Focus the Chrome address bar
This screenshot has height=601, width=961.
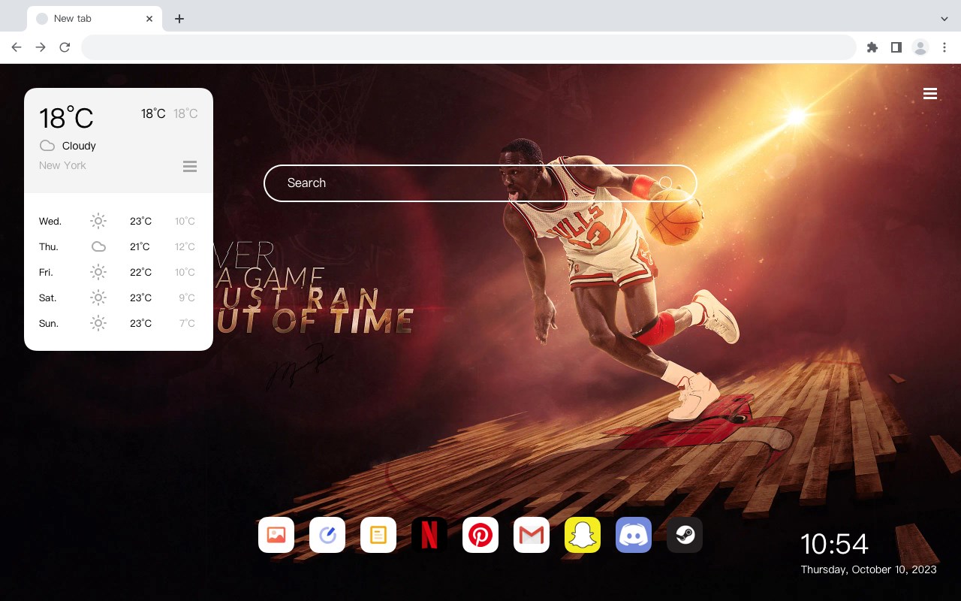coord(468,47)
